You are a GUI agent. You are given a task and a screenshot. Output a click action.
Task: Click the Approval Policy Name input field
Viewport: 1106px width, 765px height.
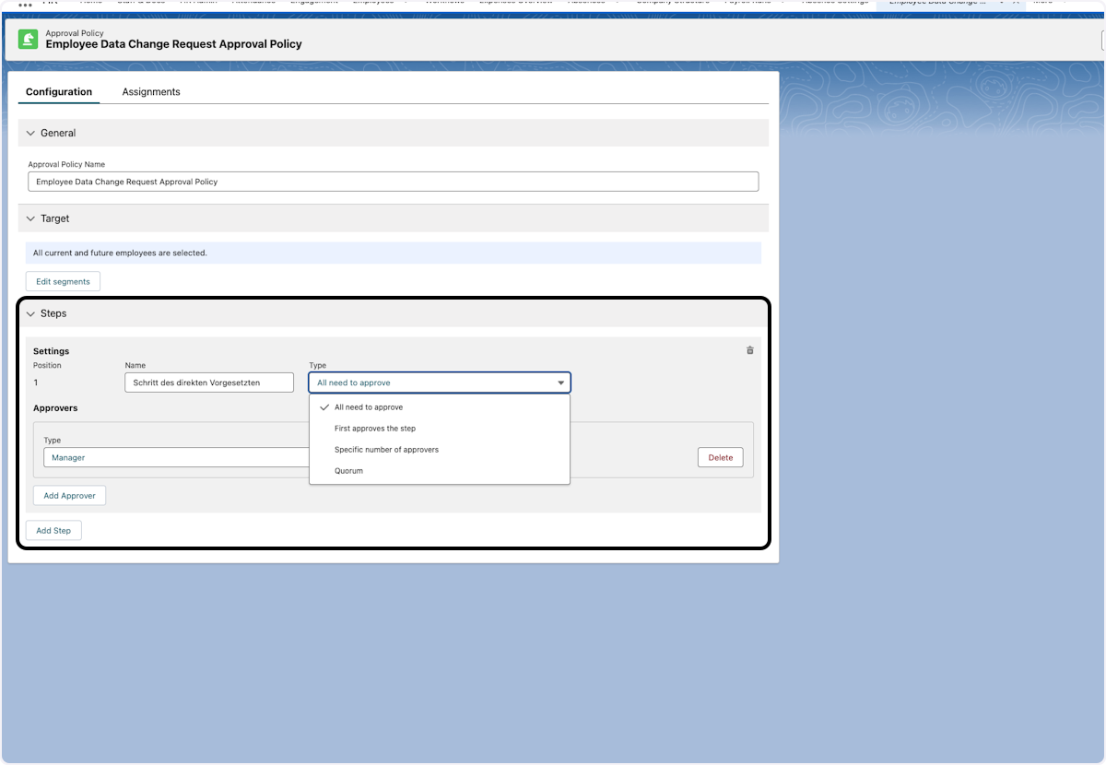coord(394,181)
